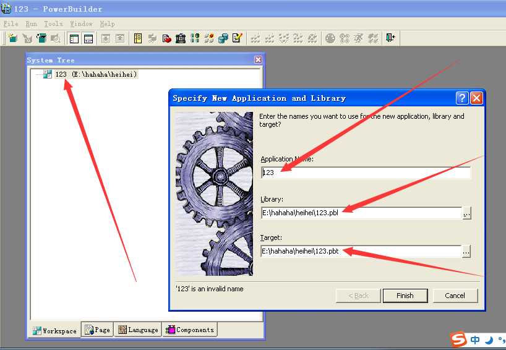
Task: Click the Stop operation toolbar icon
Action: point(312,38)
